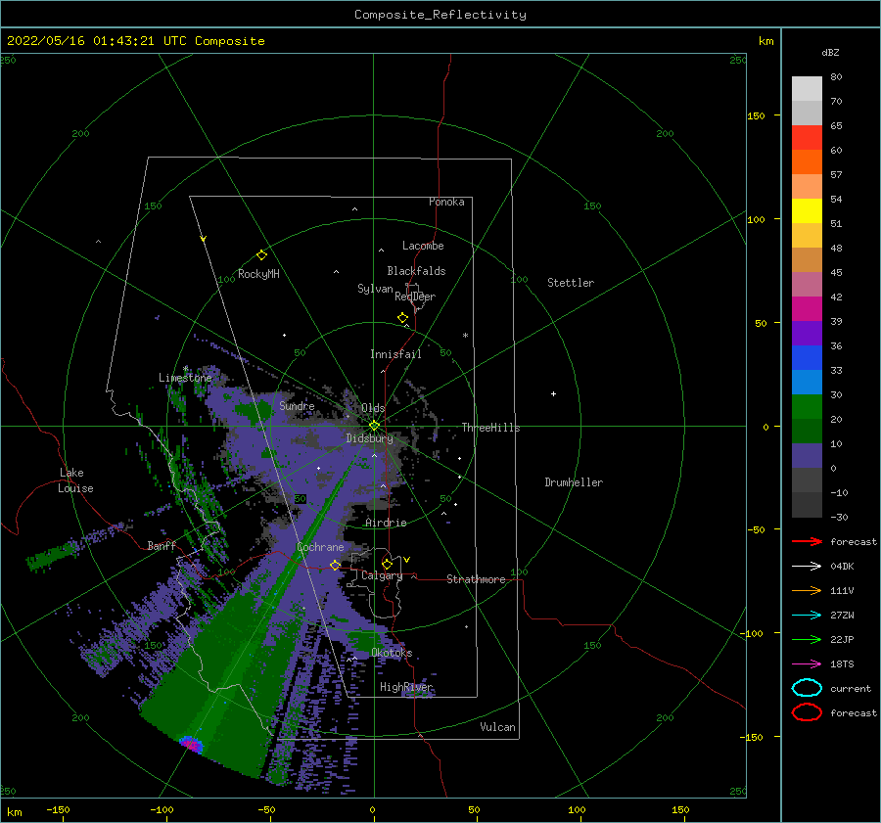Select the 30 dBZ light blue swatch

pyautogui.click(x=807, y=382)
